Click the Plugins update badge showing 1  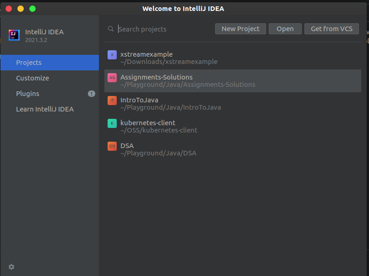[x=92, y=94]
